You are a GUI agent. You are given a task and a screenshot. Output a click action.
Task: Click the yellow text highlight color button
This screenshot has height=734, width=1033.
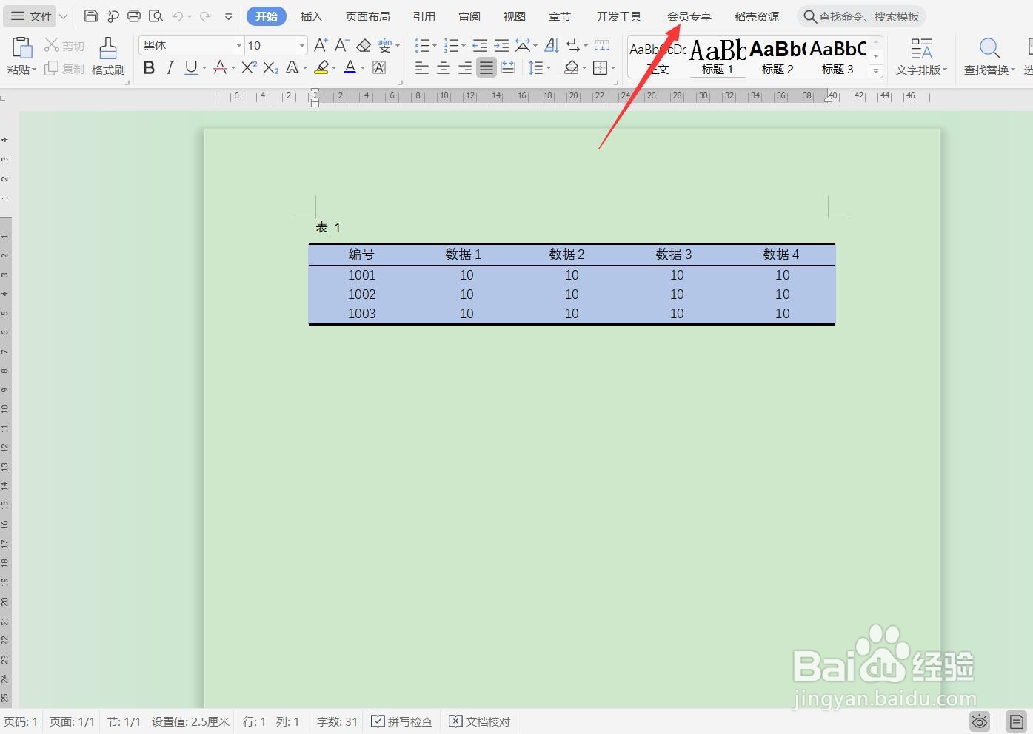pos(321,68)
